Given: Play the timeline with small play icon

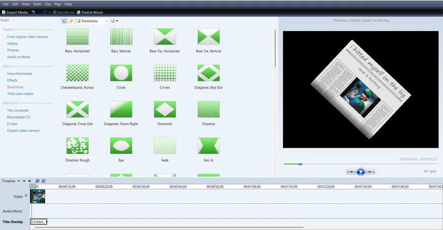Looking at the screenshot, I should 30,181.
